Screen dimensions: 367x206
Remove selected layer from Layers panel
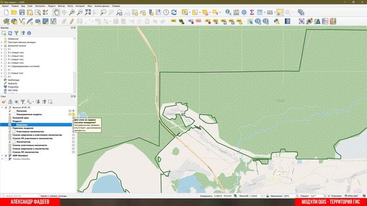pyautogui.click(x=50, y=102)
